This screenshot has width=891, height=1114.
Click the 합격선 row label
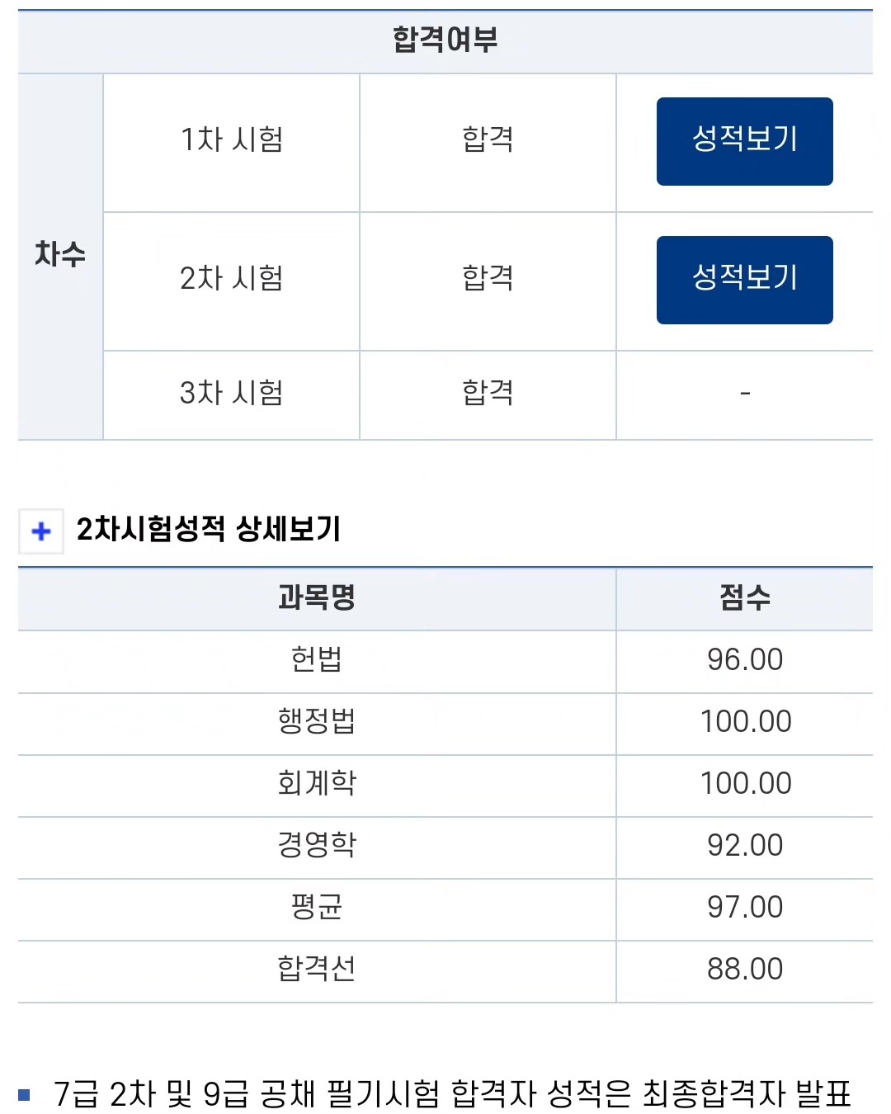(317, 970)
